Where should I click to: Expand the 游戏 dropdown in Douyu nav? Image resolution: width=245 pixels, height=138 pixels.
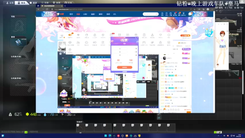click(101, 14)
